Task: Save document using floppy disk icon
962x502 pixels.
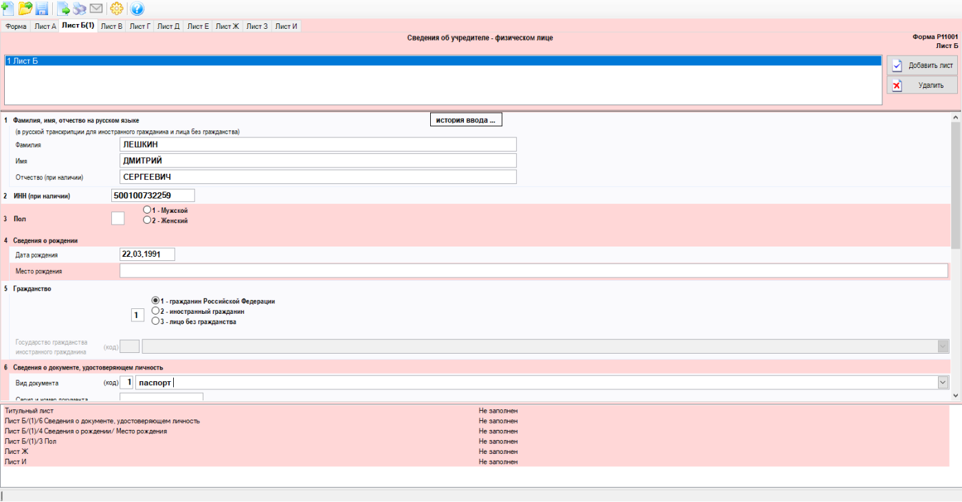Action: pos(42,9)
